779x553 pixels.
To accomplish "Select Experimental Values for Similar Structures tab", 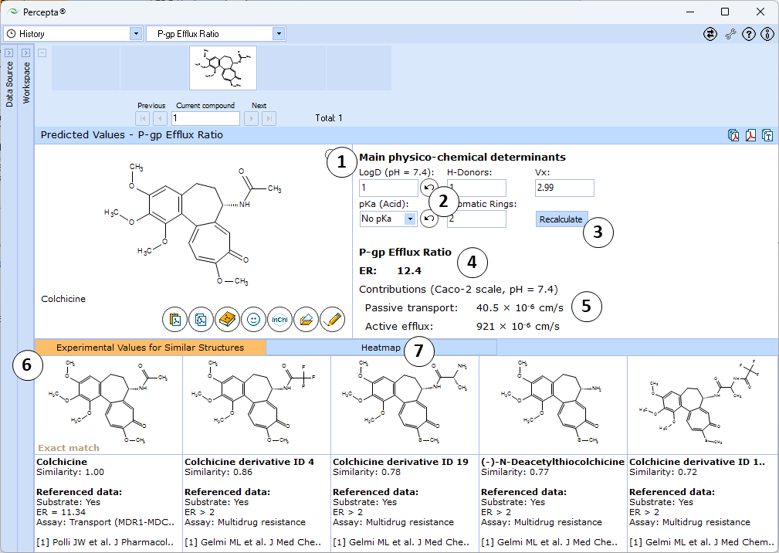I will point(150,348).
